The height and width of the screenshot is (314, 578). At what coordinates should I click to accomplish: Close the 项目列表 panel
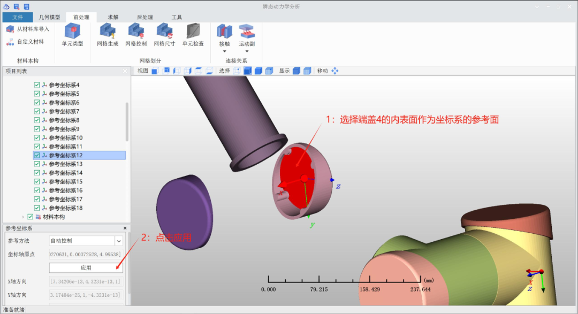(125, 71)
